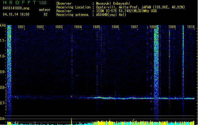Viewport: 198px width, 125px height.
Task: Click the 'Receiving Location' label
Action: point(73,7)
